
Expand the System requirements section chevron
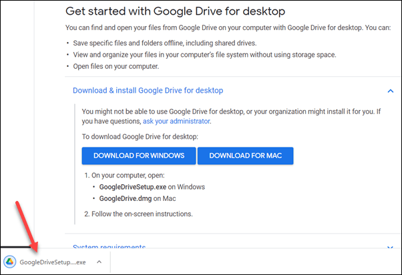(x=390, y=247)
